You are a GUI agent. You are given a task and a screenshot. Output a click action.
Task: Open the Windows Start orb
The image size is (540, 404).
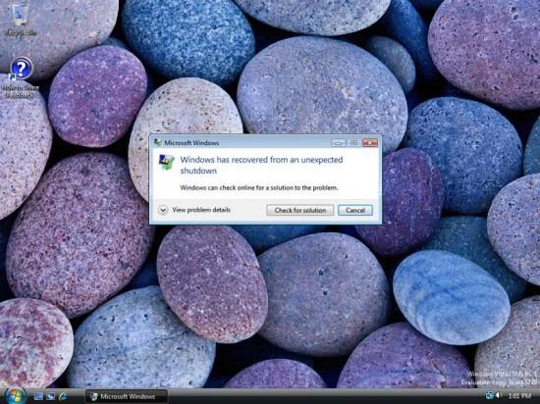[x=15, y=395]
